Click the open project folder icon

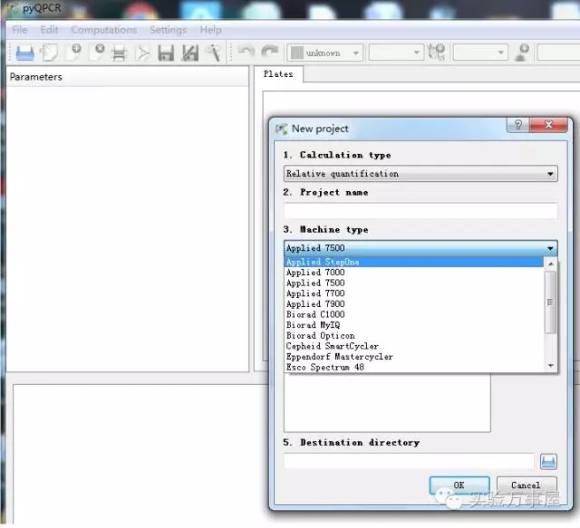(x=24, y=53)
